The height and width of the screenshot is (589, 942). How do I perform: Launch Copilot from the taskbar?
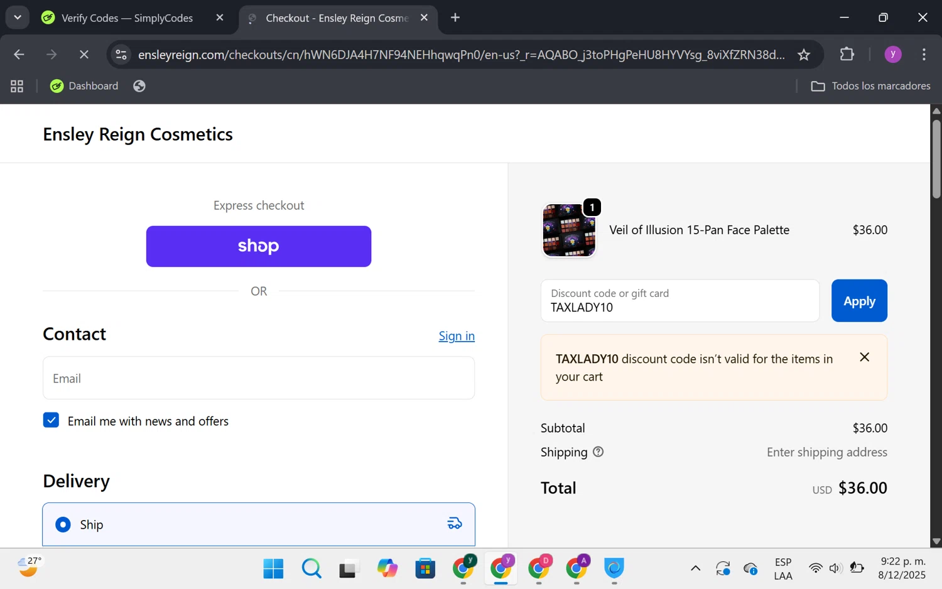[x=387, y=569]
